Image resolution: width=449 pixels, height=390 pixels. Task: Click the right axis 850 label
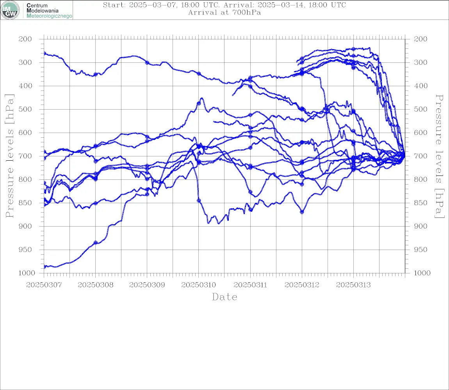click(420, 203)
